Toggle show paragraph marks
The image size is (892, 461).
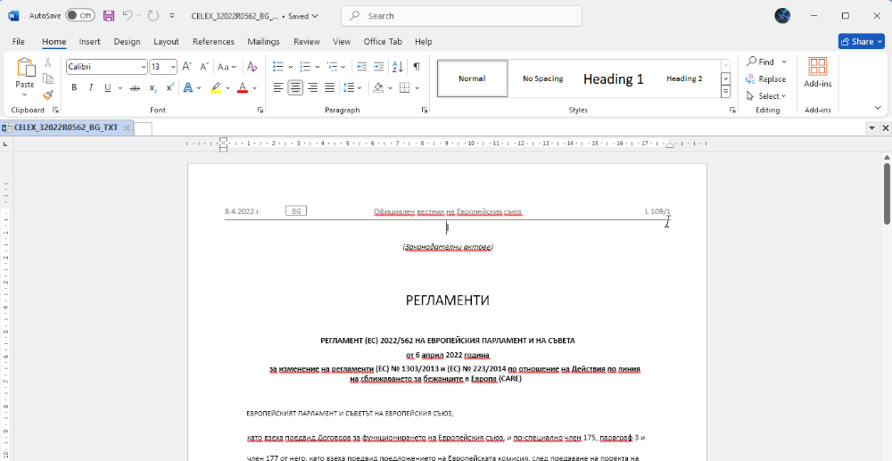[417, 67]
